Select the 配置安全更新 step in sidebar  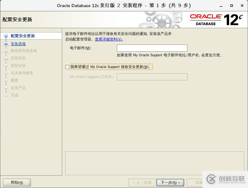23,36
